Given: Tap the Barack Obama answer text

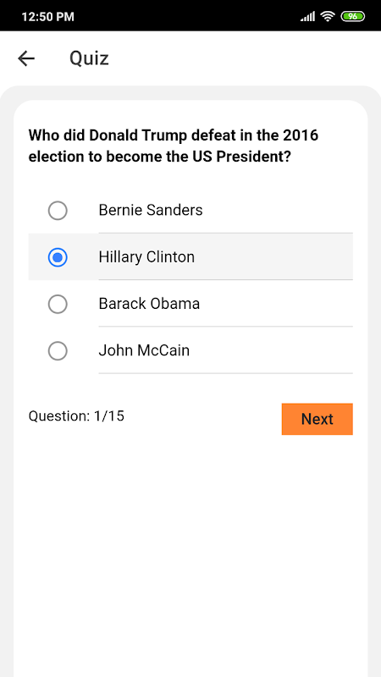Looking at the screenshot, I should pos(149,304).
